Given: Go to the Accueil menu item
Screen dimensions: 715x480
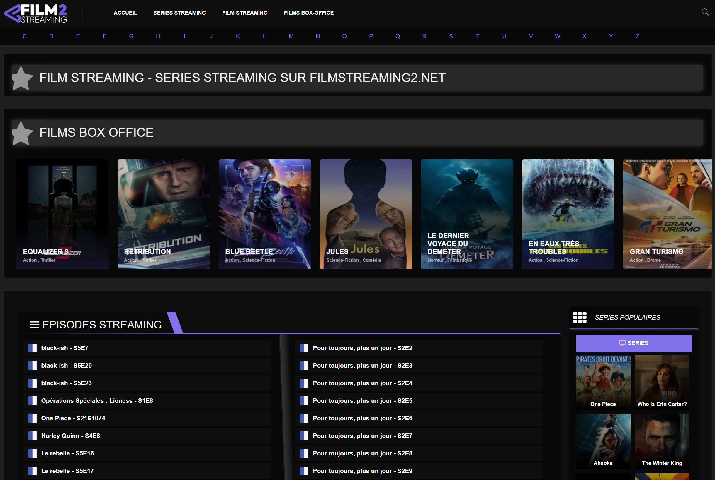Looking at the screenshot, I should (x=125, y=13).
